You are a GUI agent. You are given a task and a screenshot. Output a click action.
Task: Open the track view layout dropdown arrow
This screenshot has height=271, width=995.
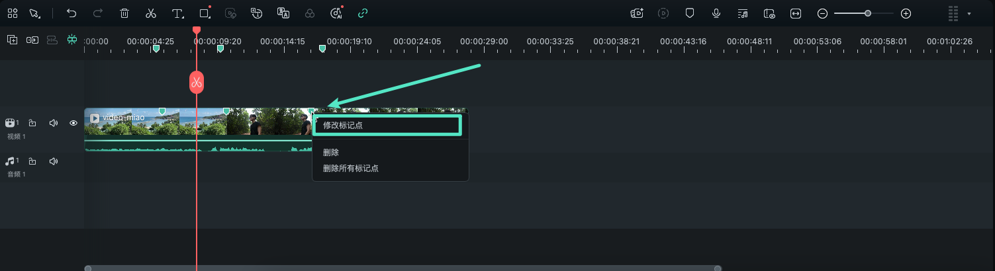coord(969,13)
